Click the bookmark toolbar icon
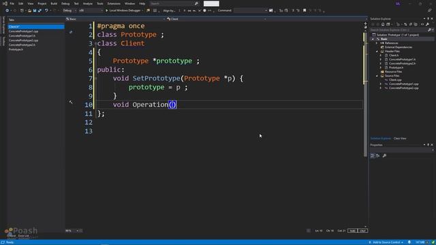The image size is (436, 245). [305, 11]
